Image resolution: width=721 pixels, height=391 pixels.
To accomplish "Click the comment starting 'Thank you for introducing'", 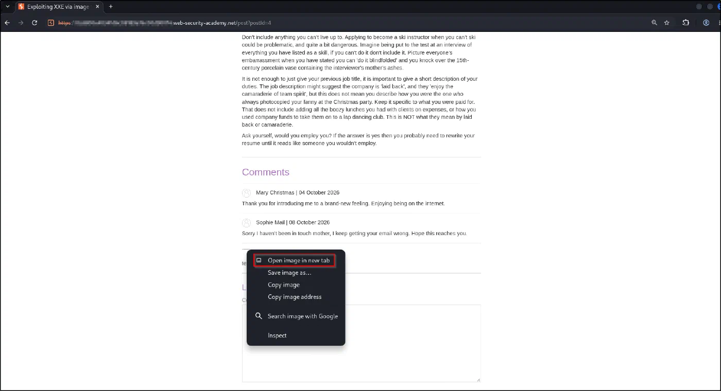I will coord(344,203).
